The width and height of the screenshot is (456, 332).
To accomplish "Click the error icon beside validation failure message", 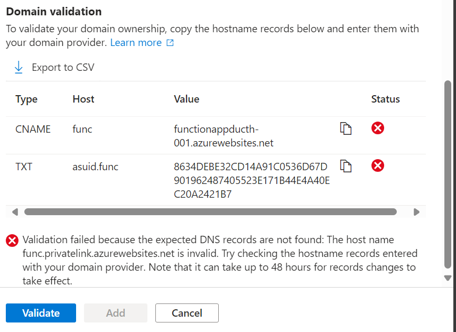I will (x=12, y=241).
